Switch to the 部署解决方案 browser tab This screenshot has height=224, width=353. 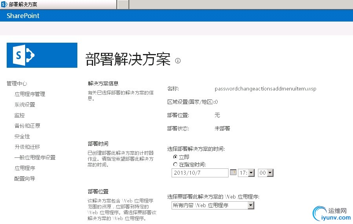pos(59,4)
